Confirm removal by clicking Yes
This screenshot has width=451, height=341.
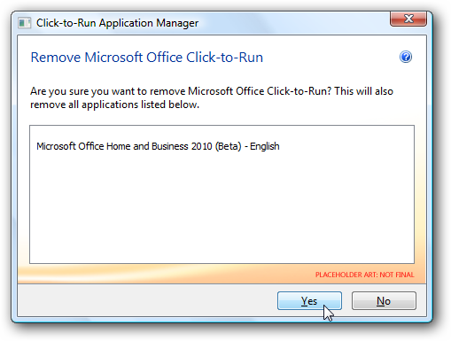(x=309, y=301)
